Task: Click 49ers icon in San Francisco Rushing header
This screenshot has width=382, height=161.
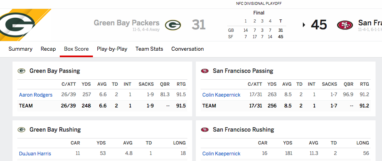Action: point(205,130)
